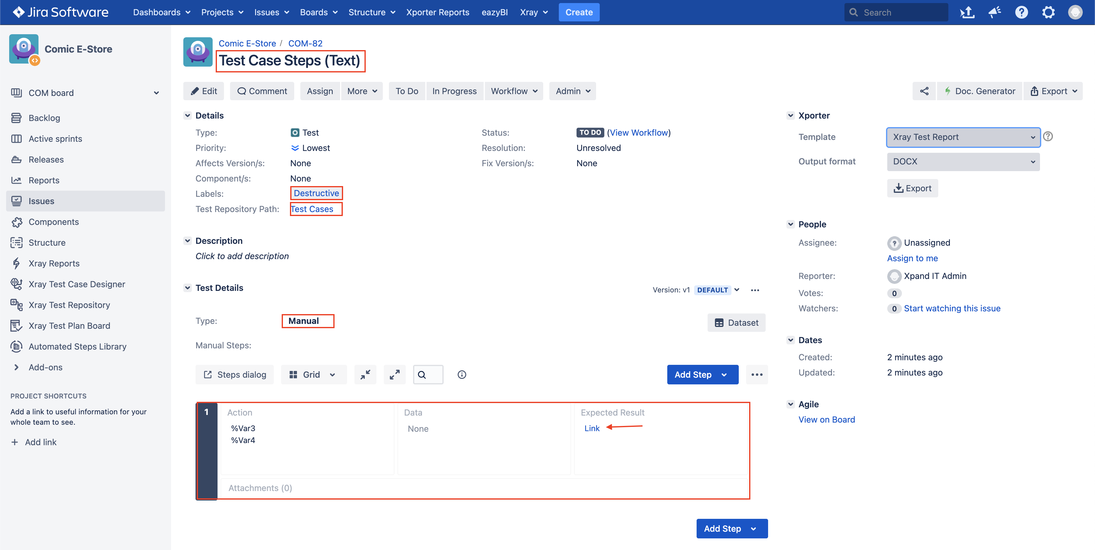1095x550 pixels.
Task: Click the Edit button
Action: (203, 91)
